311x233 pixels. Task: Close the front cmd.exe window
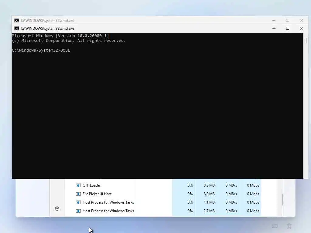(x=302, y=28)
